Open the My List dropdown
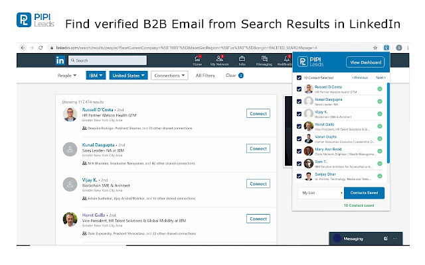This screenshot has height=265, width=425. (321, 193)
